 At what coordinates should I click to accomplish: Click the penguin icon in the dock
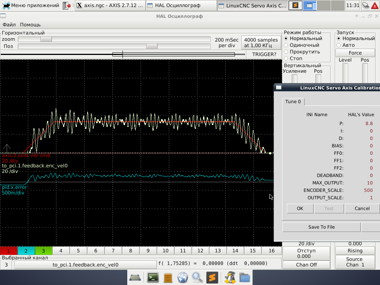point(230,277)
